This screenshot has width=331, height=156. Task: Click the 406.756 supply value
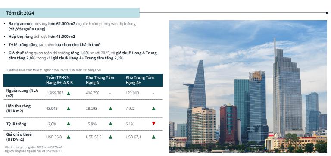(x=93, y=93)
